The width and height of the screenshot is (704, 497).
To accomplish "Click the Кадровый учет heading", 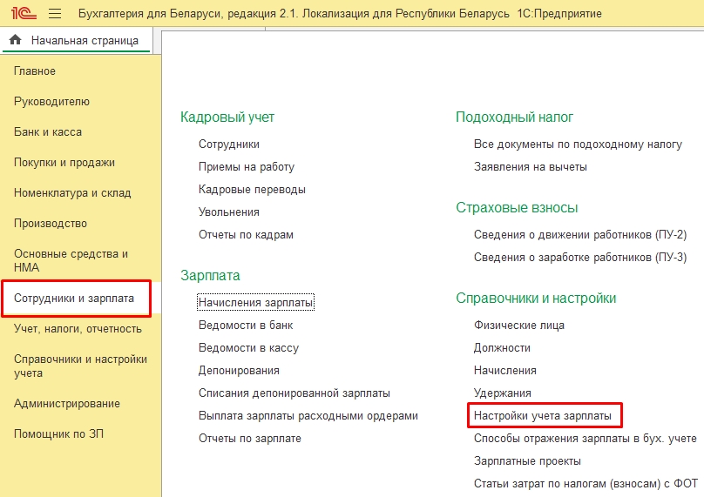I will (227, 118).
